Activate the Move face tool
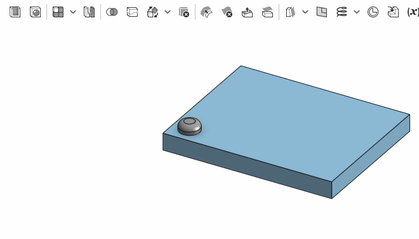The height and width of the screenshot is (239, 419). point(247,12)
